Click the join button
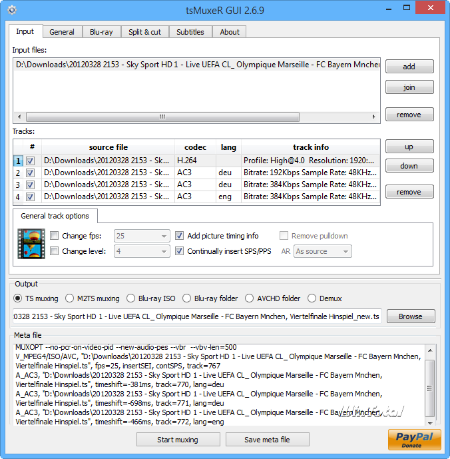The height and width of the screenshot is (459, 450). click(409, 87)
